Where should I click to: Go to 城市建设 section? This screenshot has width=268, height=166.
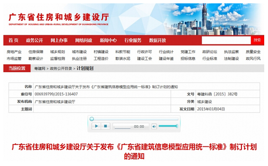[79, 52]
